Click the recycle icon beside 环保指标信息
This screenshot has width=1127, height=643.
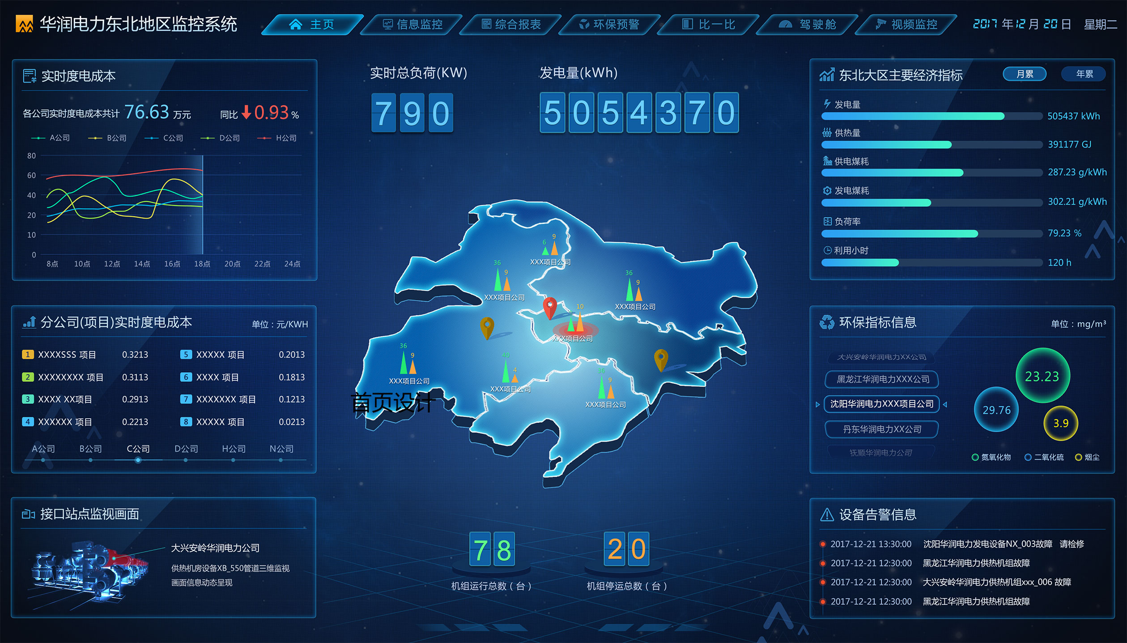827,322
